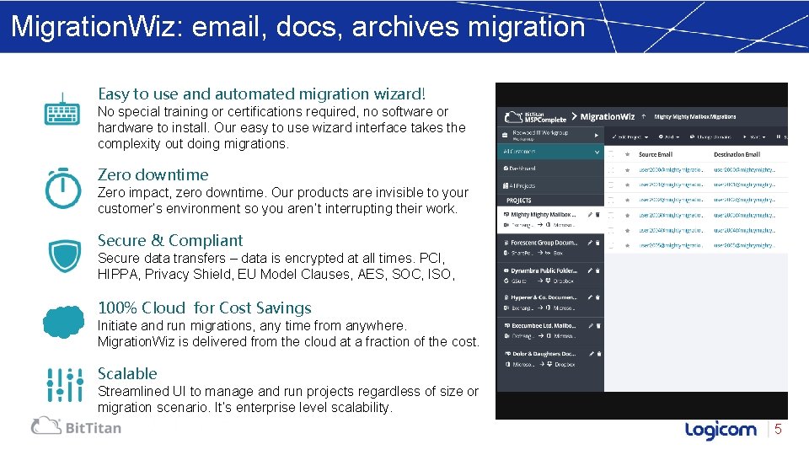Viewport: 809px width, 455px height.
Task: Tick the checkbox for the user2002 row
Action: point(611,200)
